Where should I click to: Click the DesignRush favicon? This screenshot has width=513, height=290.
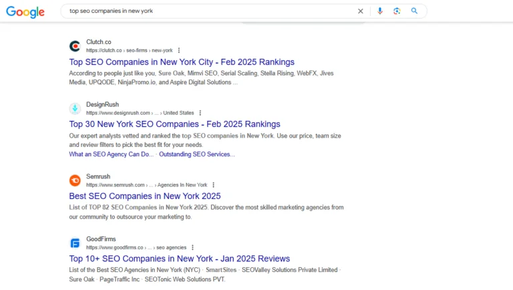tap(75, 108)
